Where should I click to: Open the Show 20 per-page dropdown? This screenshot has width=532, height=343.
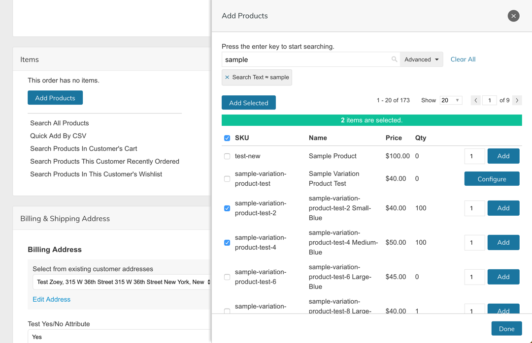pyautogui.click(x=451, y=100)
